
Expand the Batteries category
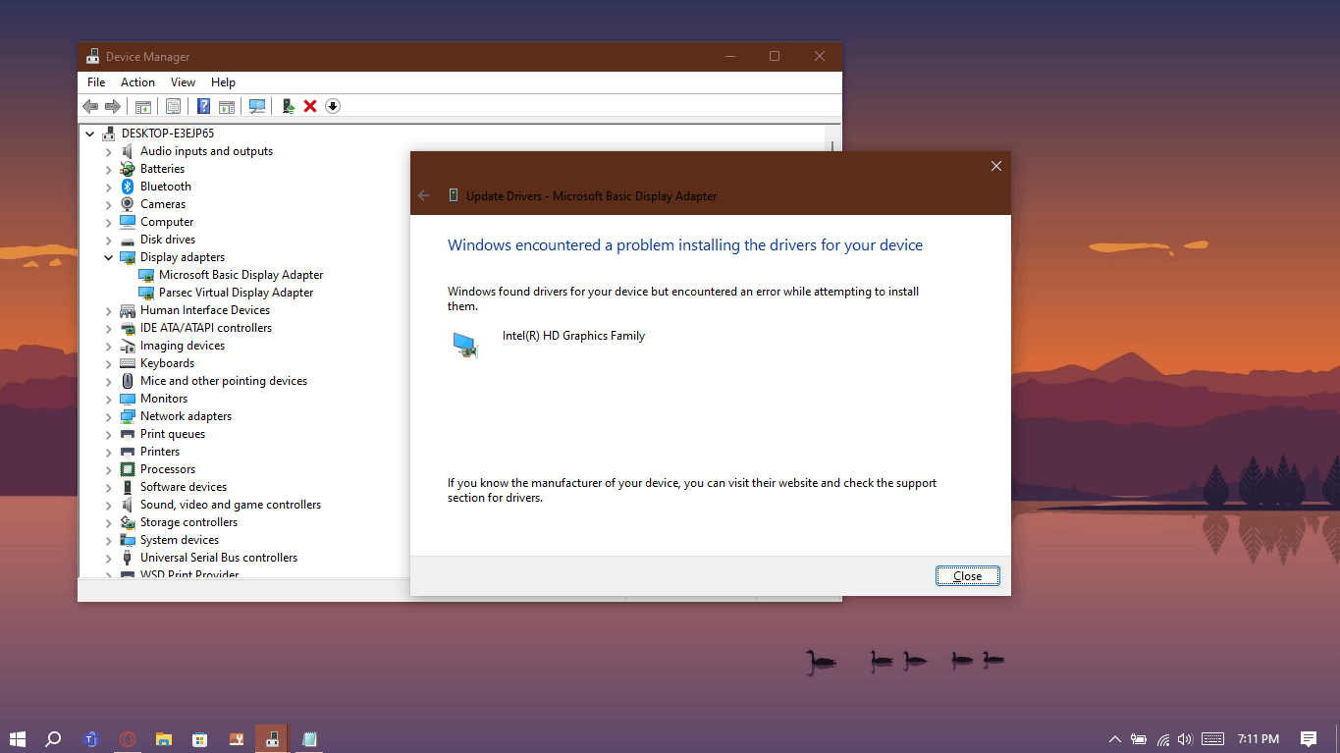click(x=109, y=169)
